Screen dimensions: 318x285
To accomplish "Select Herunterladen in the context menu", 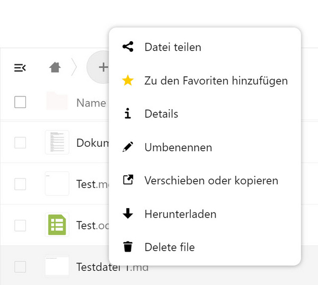I will pos(180,214).
